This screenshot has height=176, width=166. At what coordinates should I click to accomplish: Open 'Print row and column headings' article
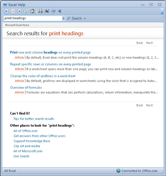click(x=50, y=52)
